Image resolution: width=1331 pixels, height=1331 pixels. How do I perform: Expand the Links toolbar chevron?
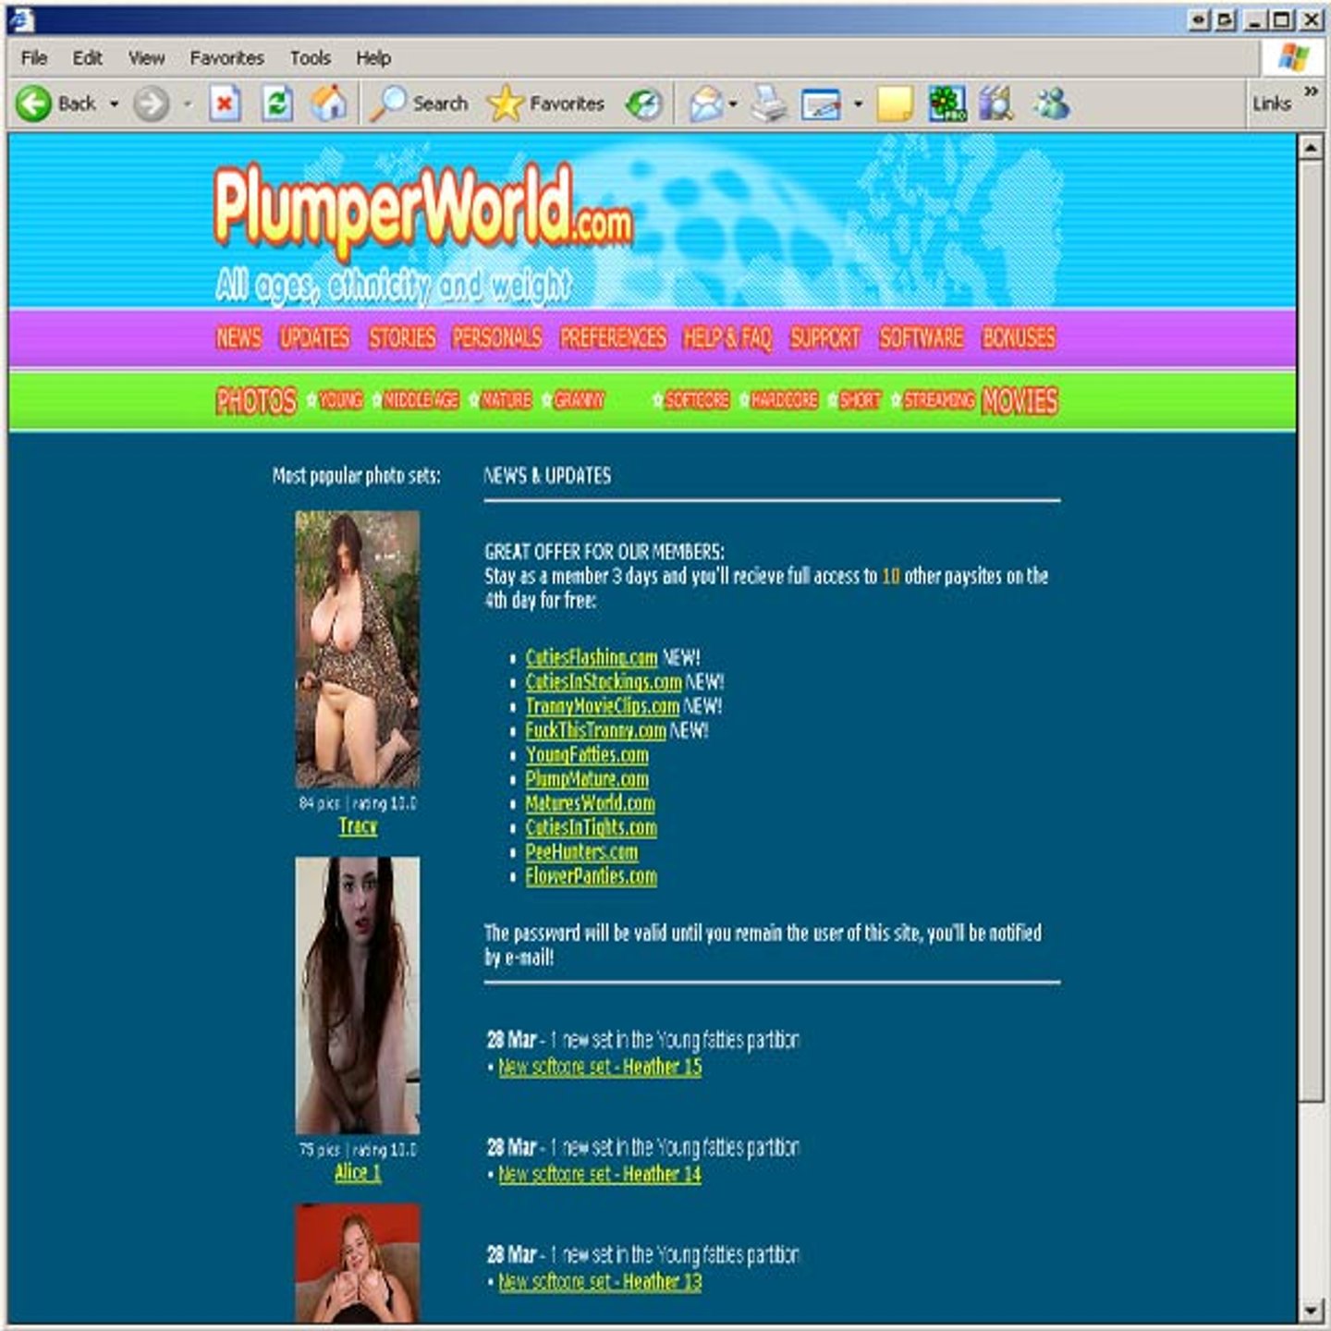click(x=1311, y=91)
